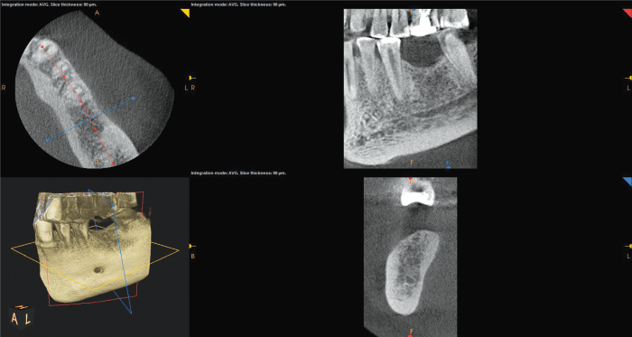Viewport: 632px width, 337px height.
Task: Select last red curve point near P label
Action: click(113, 164)
